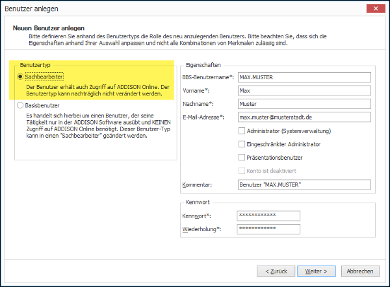Click the BBS-Benutzername input field
This screenshot has width=390, height=287.
point(304,77)
